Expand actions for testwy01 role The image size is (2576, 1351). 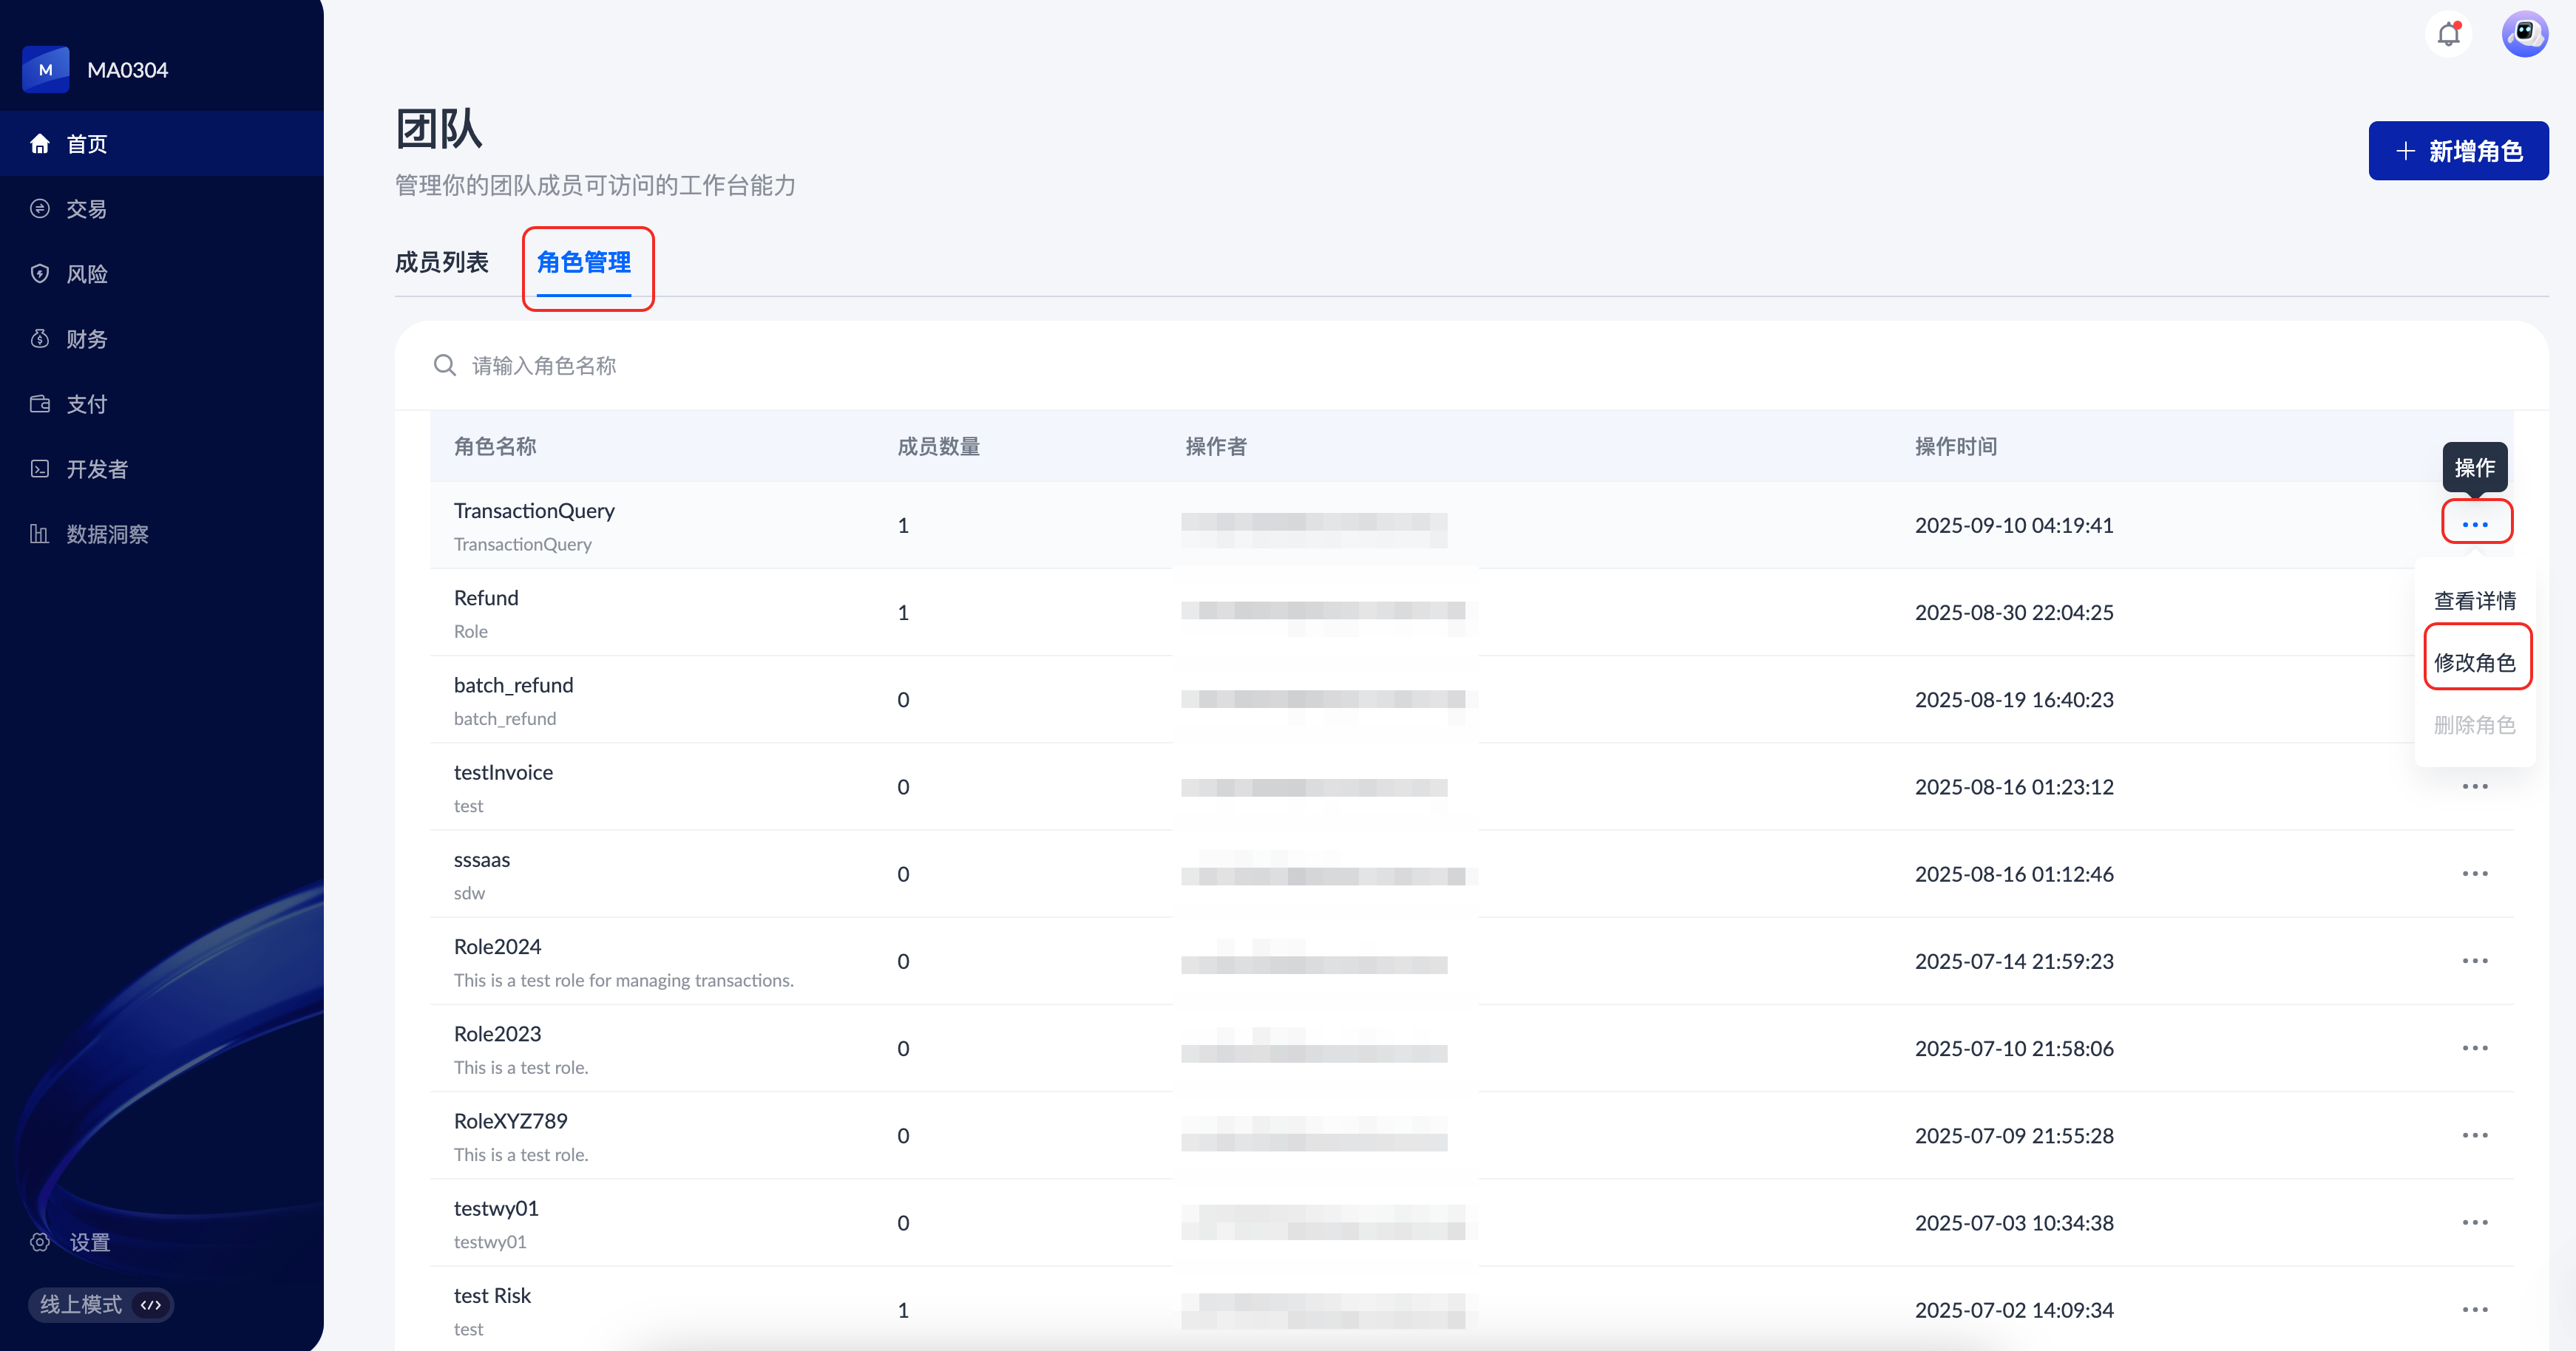point(2475,1223)
